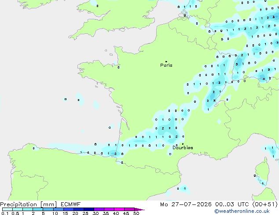
Task: Select the 20–25 mm legend swatch
Action: tap(78, 209)
